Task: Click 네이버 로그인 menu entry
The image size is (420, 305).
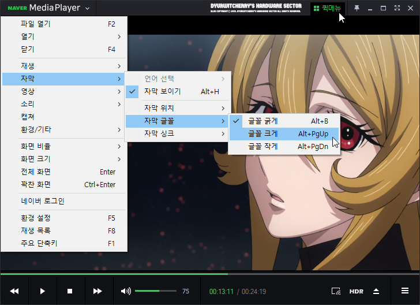Action: 64,201
